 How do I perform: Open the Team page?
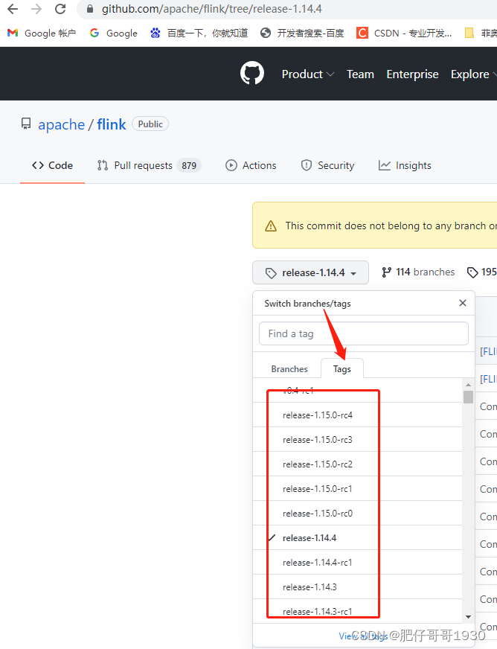(x=360, y=74)
